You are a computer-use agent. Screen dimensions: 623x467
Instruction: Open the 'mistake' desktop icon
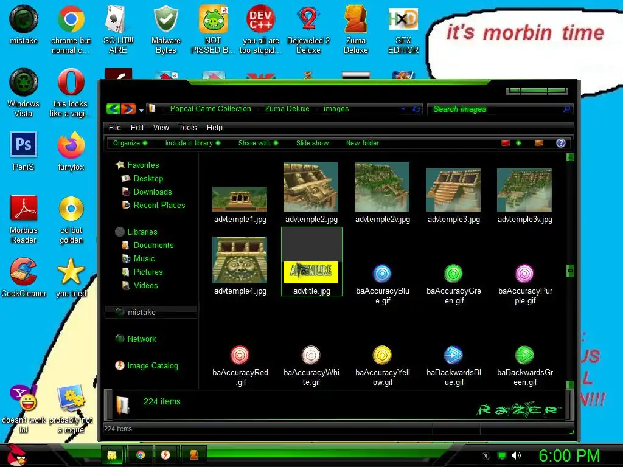[x=24, y=24]
